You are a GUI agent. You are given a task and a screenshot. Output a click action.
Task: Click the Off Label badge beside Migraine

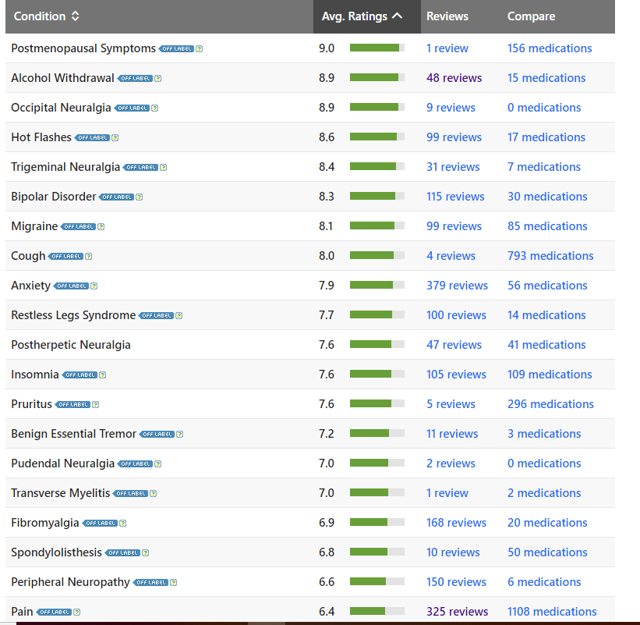(x=78, y=226)
